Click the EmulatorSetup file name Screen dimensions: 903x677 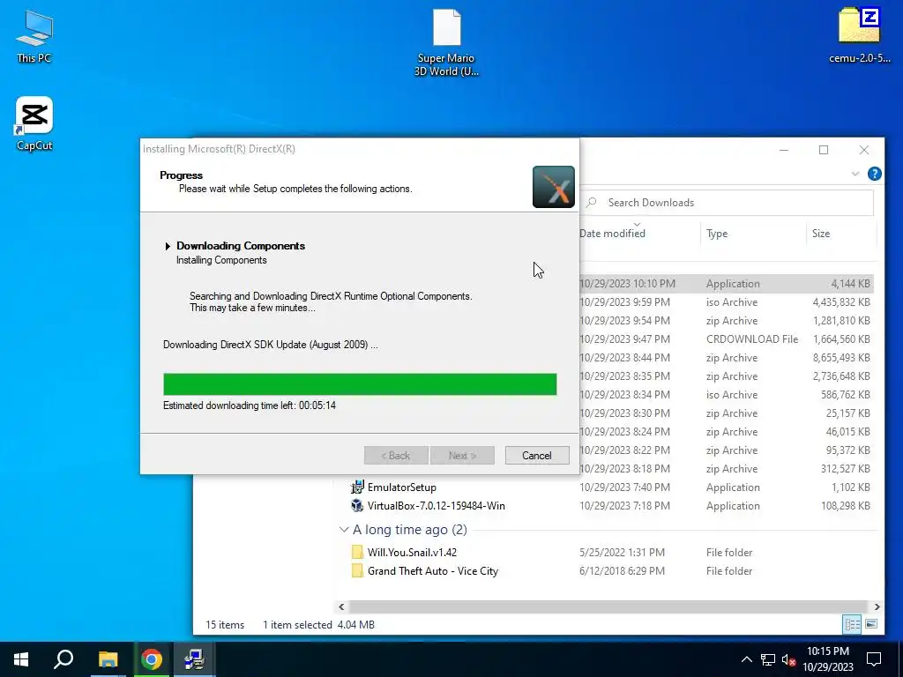coord(401,487)
